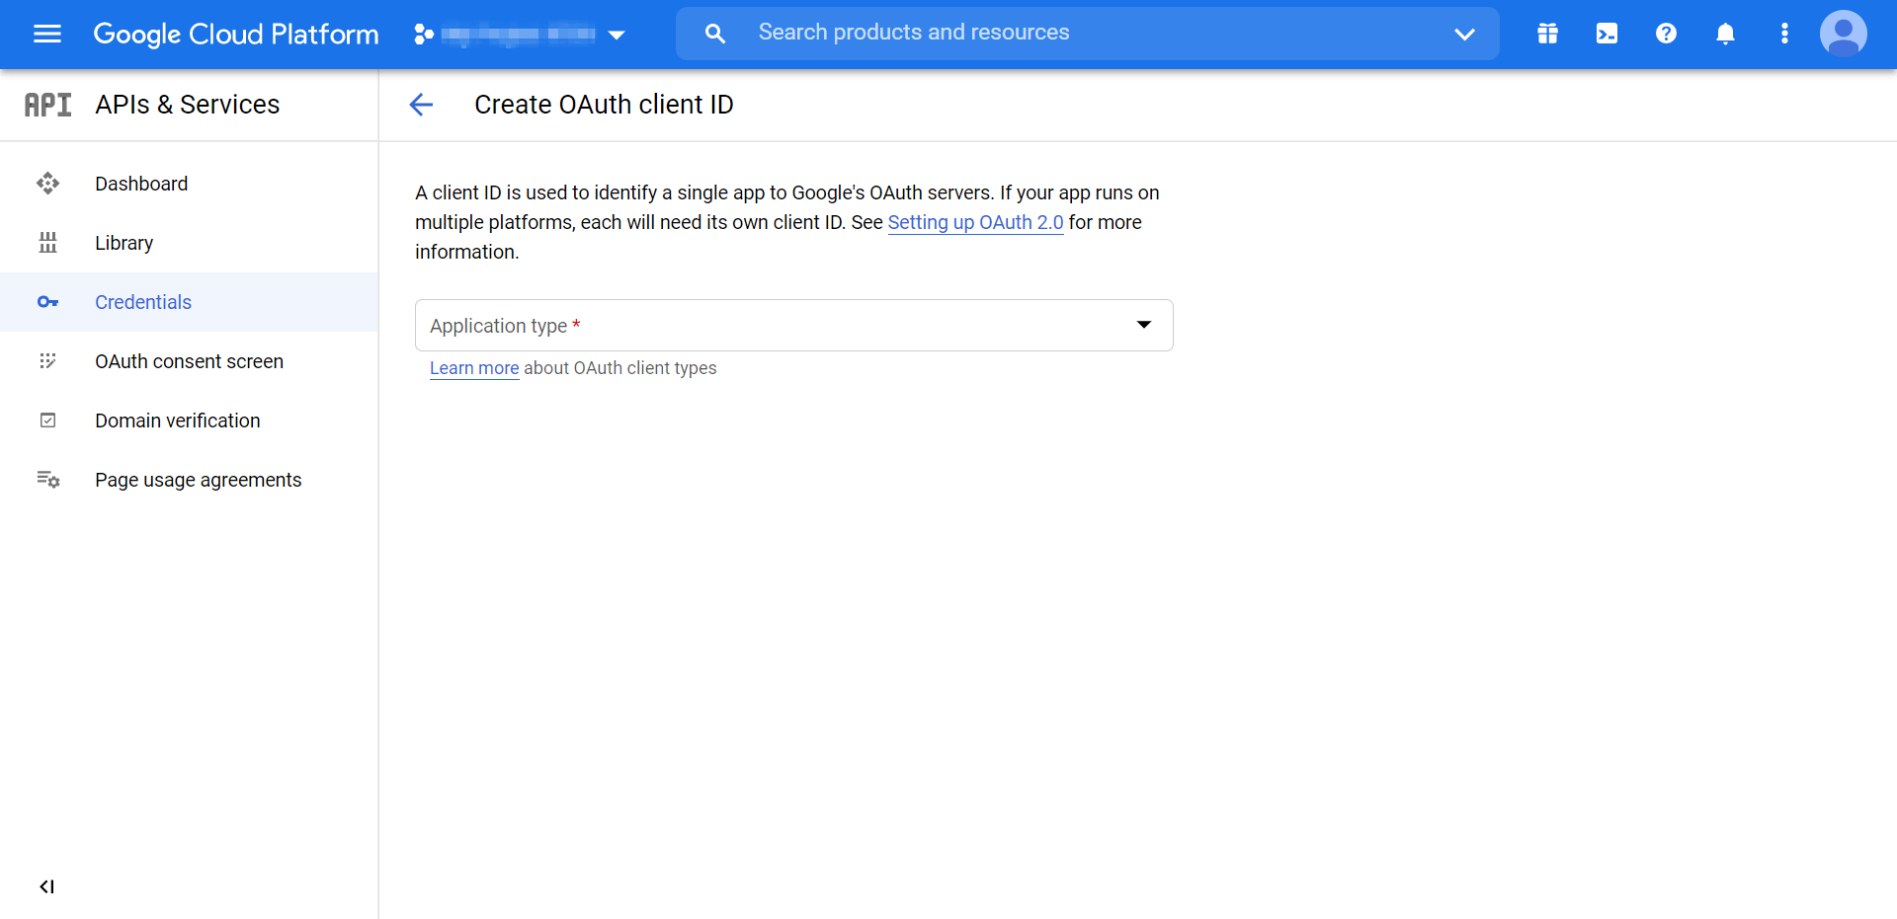The image size is (1897, 919).
Task: Click the search products and resources field
Action: coord(988,33)
